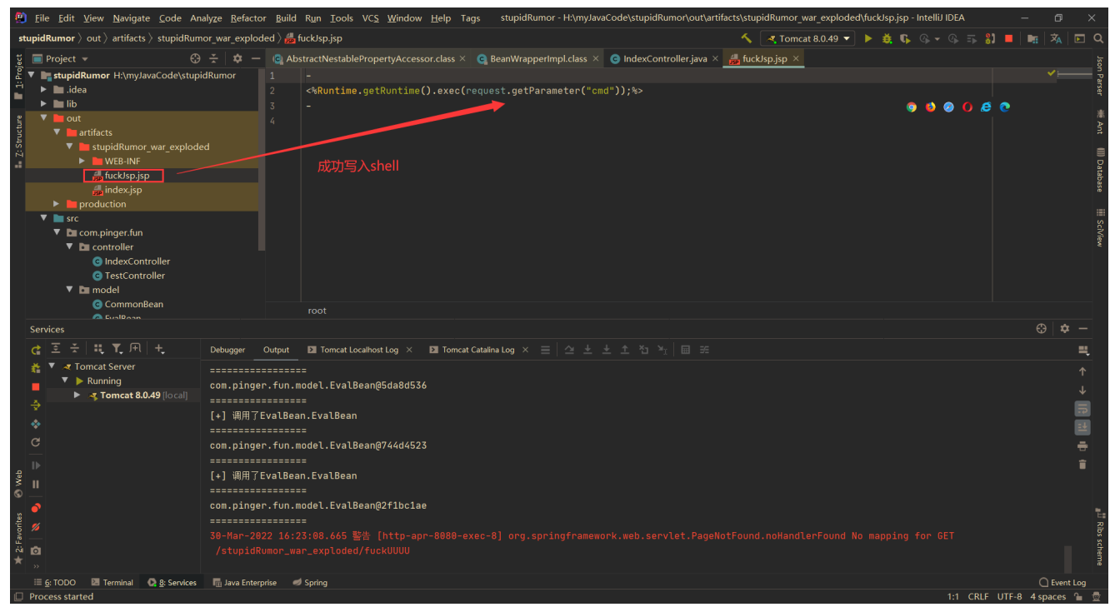Open Java Enterprise tool window
Screen dimensions: 1115x612
point(244,582)
